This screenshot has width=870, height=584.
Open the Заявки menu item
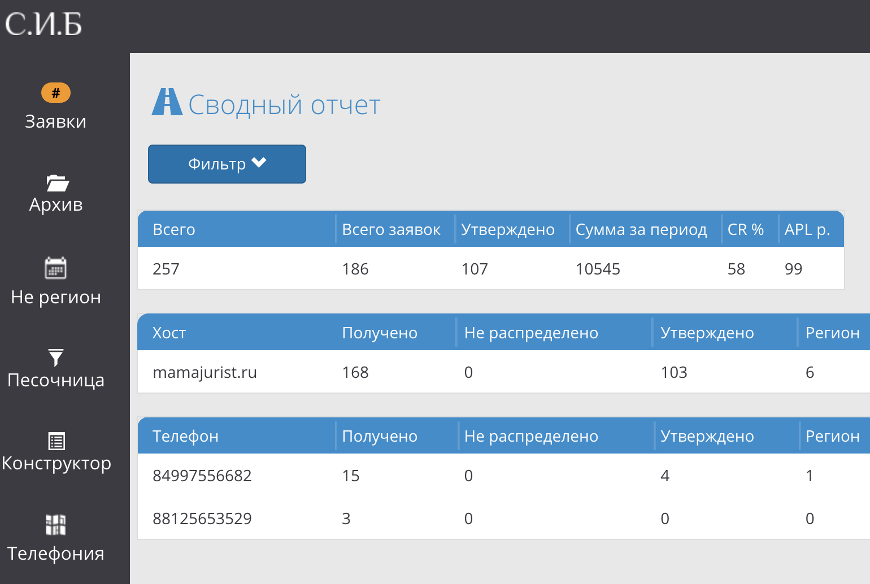tap(56, 121)
